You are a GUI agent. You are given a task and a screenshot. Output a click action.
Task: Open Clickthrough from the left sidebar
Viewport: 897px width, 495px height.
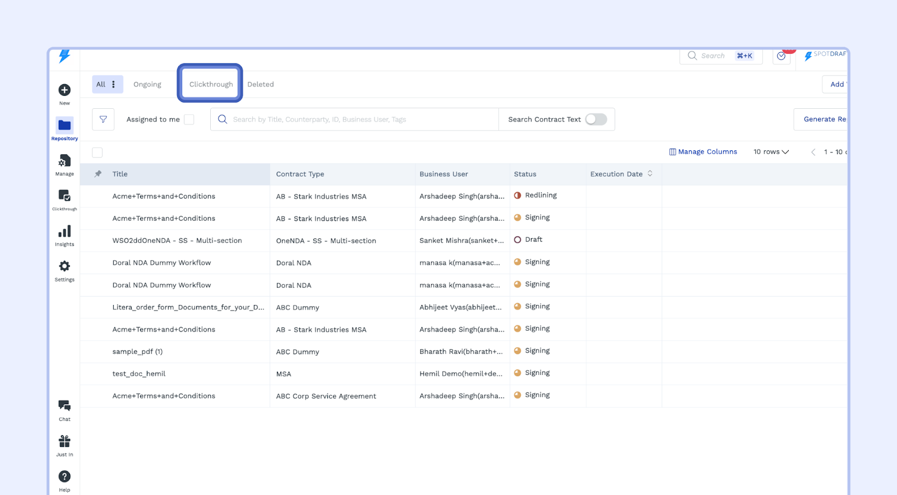(x=64, y=196)
